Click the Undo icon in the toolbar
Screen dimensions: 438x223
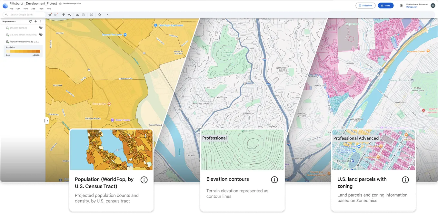point(50,15)
